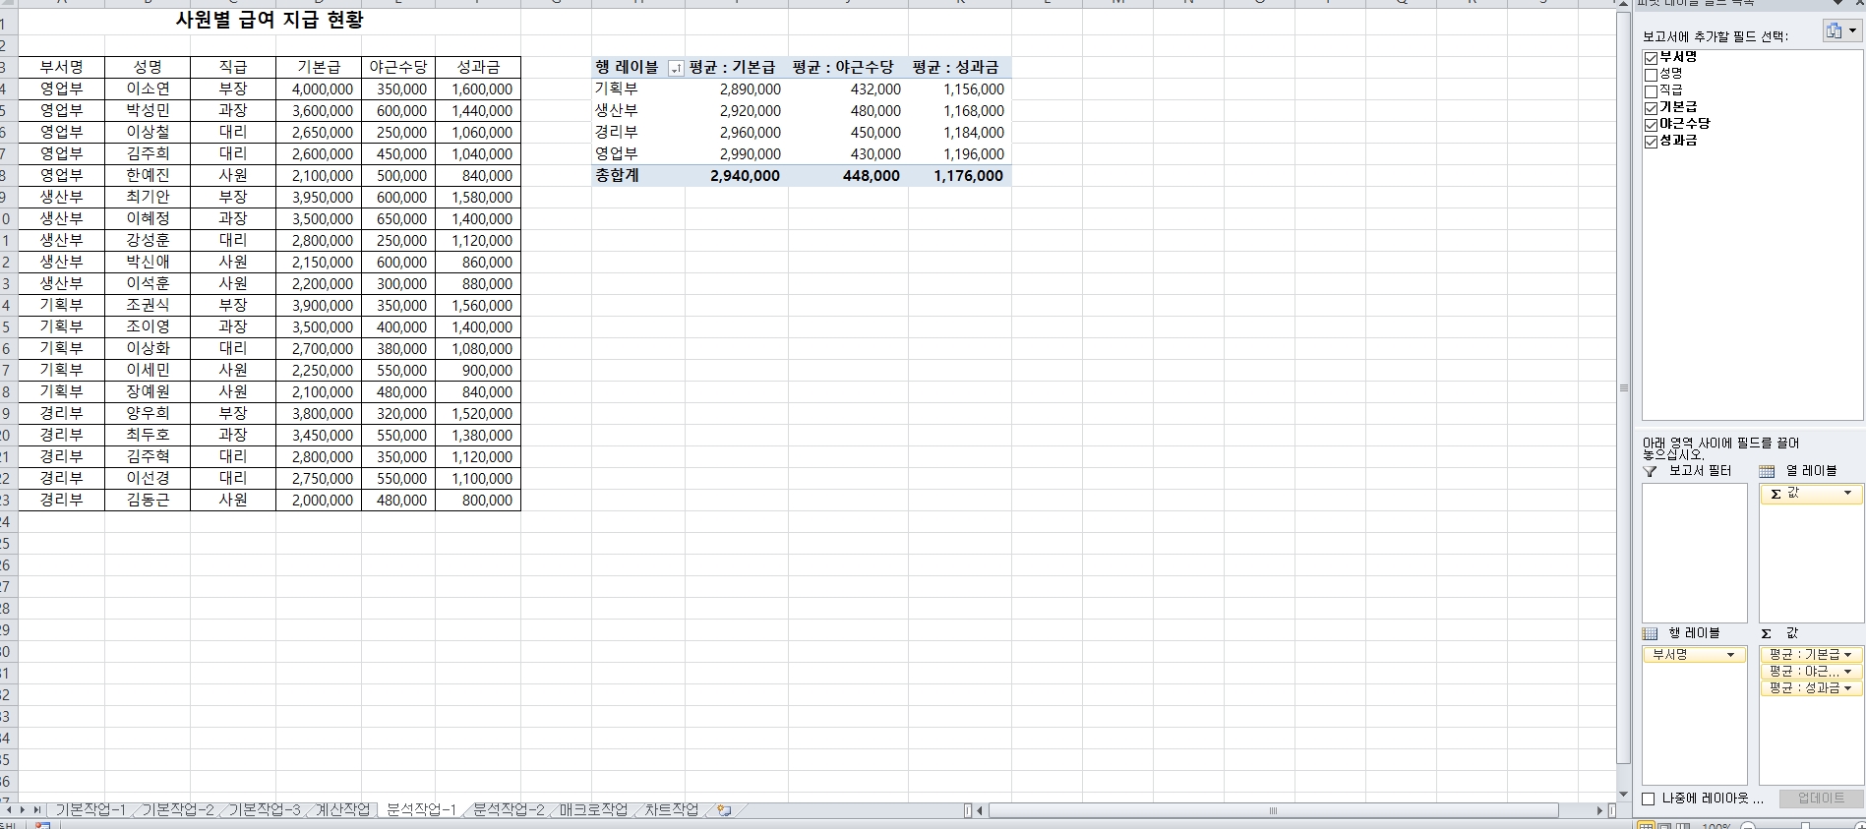Screen dimensions: 1866x829
Task: Select the 총합계 row label cell
Action: [x=618, y=176]
